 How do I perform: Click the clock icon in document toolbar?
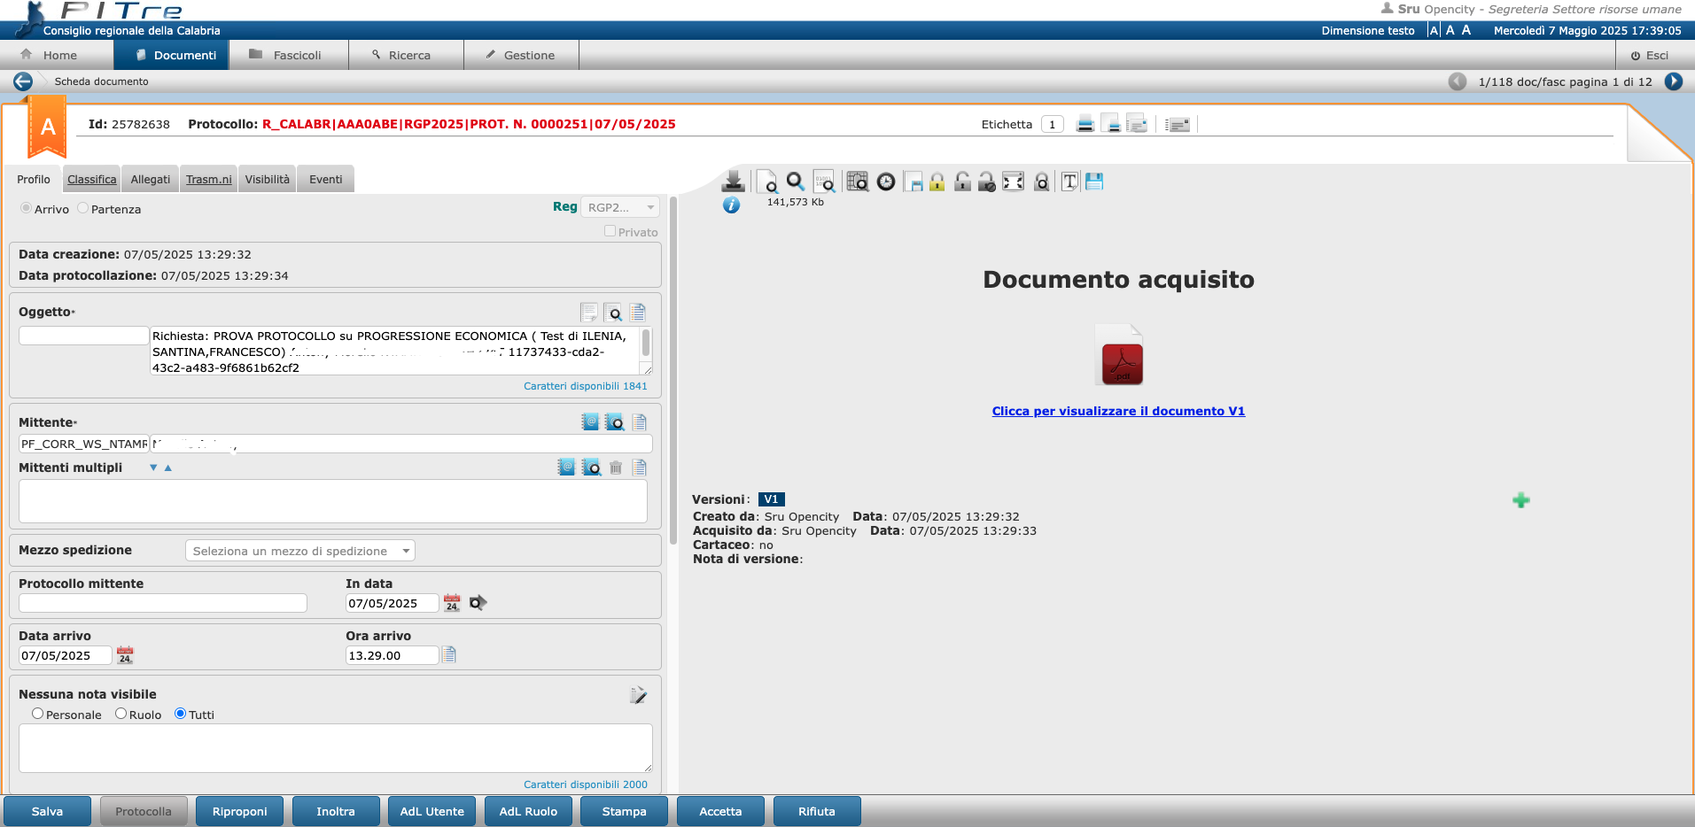click(x=885, y=182)
